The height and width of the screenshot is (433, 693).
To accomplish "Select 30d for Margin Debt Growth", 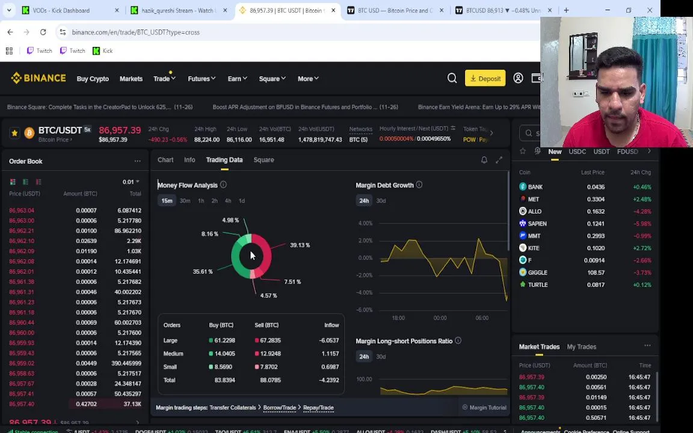I will pos(381,201).
